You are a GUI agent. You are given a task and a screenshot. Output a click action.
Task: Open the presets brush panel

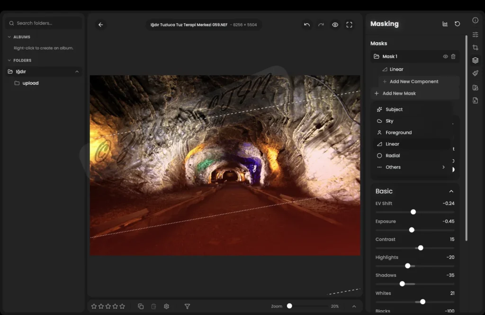476,73
